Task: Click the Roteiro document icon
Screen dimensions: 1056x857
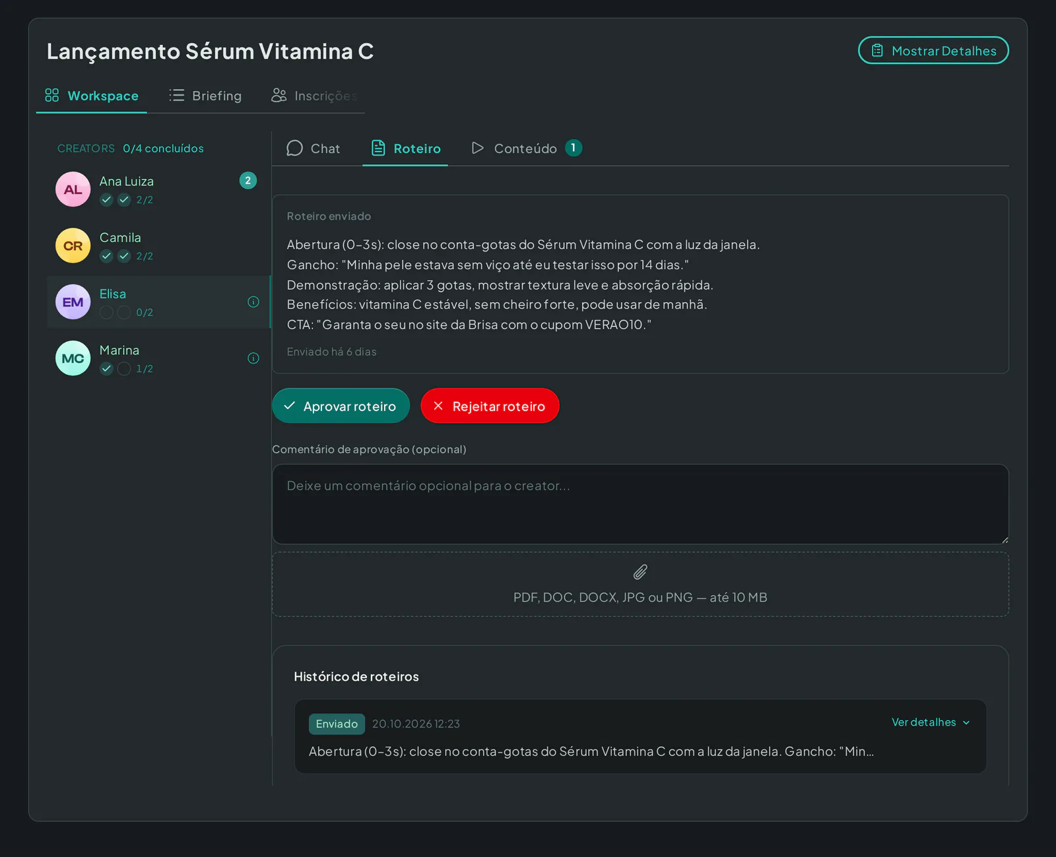Action: (378, 148)
